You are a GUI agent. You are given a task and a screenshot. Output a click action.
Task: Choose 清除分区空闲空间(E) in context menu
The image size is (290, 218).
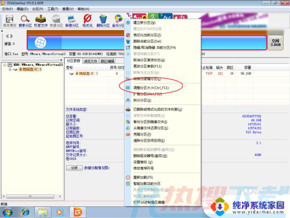click(x=149, y=140)
